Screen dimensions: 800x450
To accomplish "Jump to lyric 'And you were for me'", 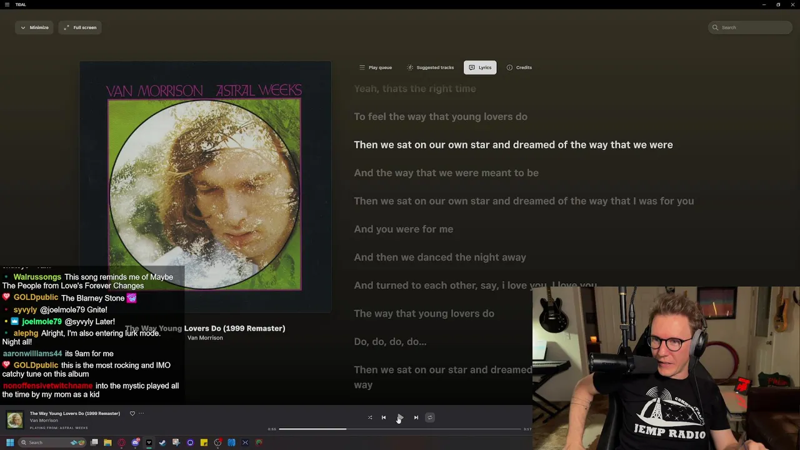I will pyautogui.click(x=404, y=229).
